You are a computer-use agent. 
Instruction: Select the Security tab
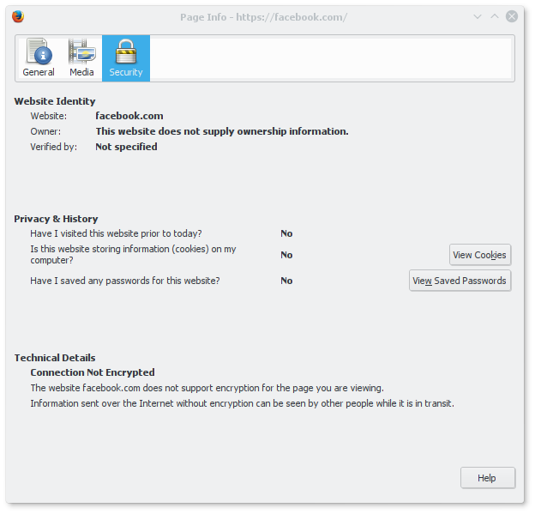[x=126, y=58]
